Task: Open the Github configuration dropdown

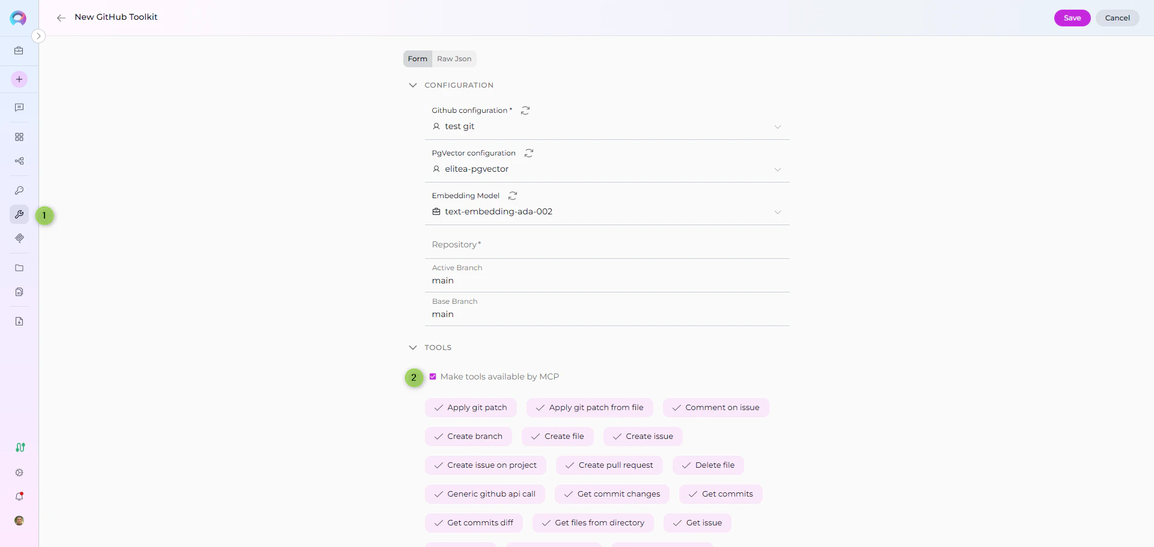Action: (x=777, y=127)
